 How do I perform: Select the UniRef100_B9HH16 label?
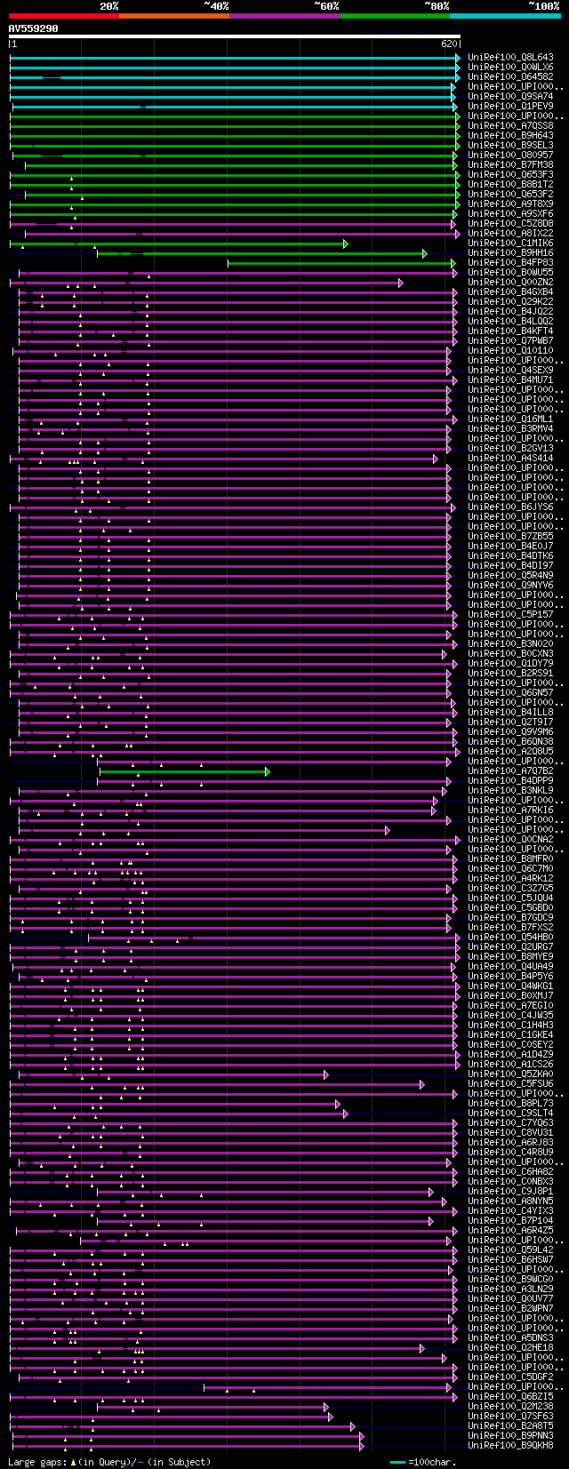[510, 252]
